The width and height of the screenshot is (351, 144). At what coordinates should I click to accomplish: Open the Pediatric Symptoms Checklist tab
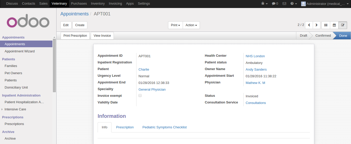pos(164,127)
